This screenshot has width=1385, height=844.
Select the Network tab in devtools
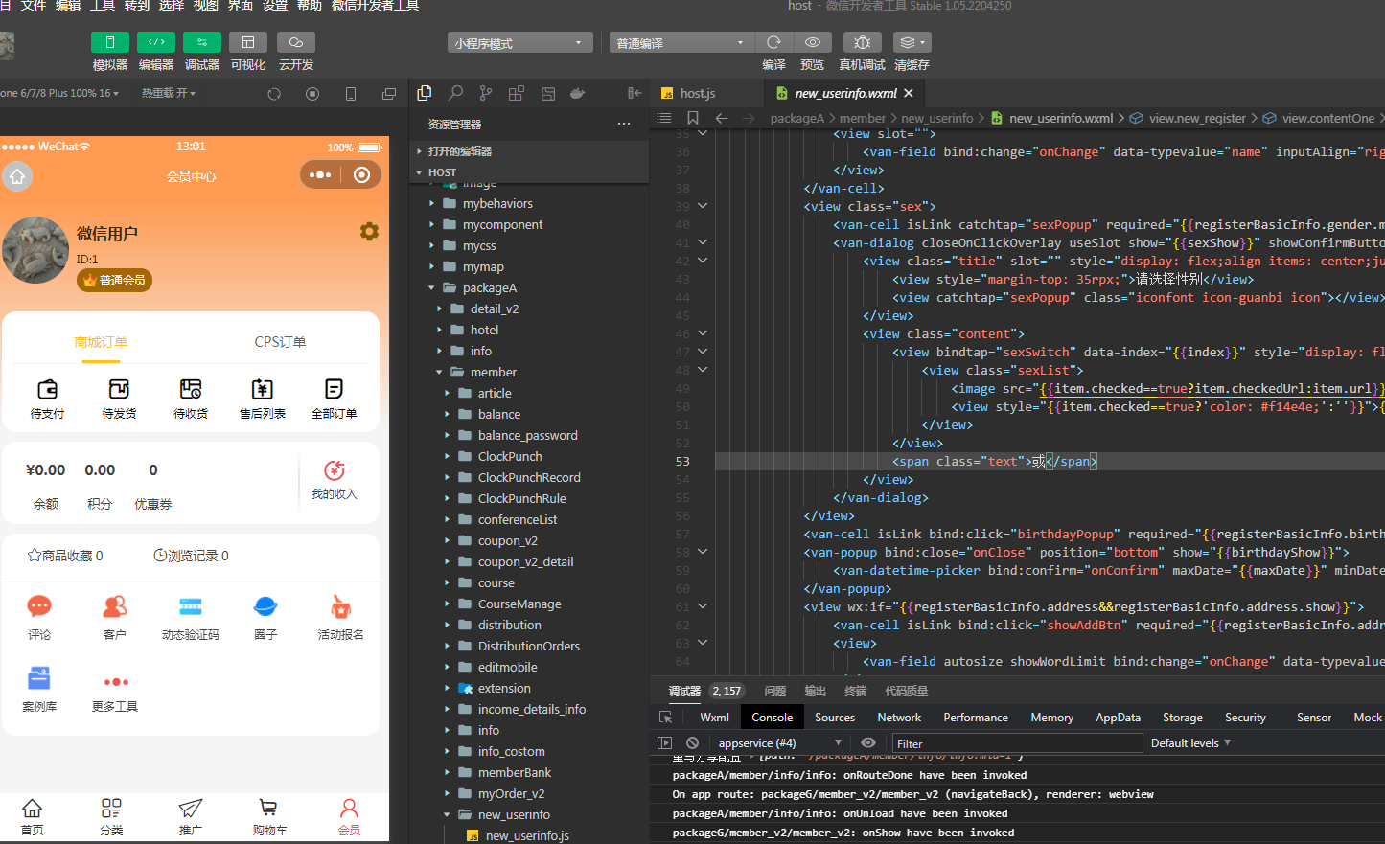pyautogui.click(x=899, y=717)
